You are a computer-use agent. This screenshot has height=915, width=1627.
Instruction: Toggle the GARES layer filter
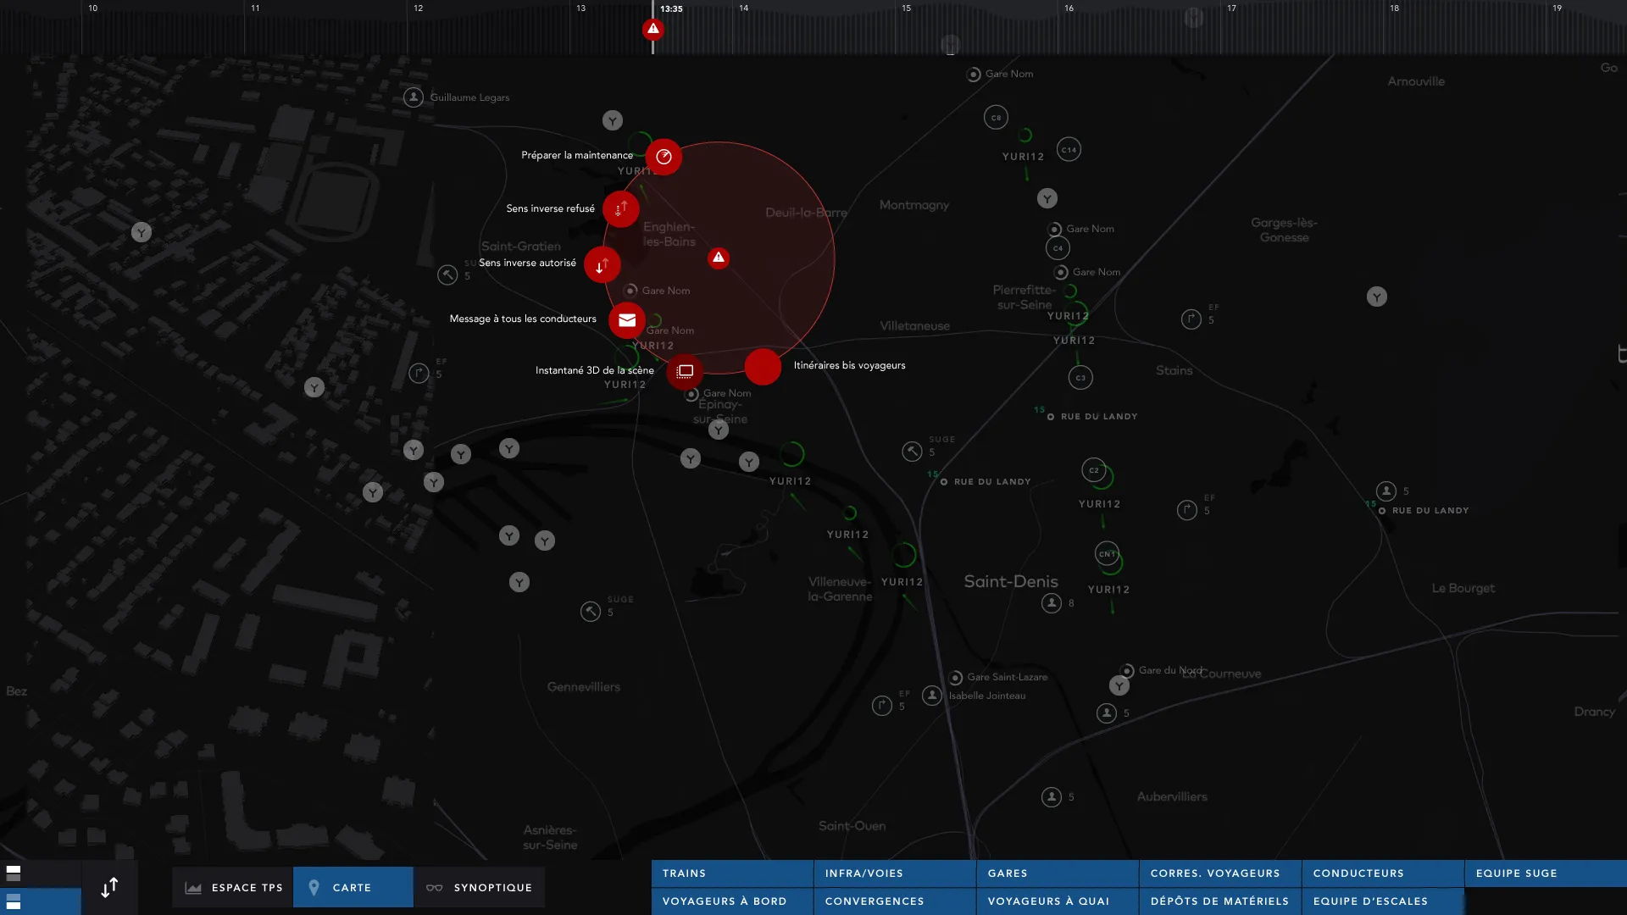1057,873
